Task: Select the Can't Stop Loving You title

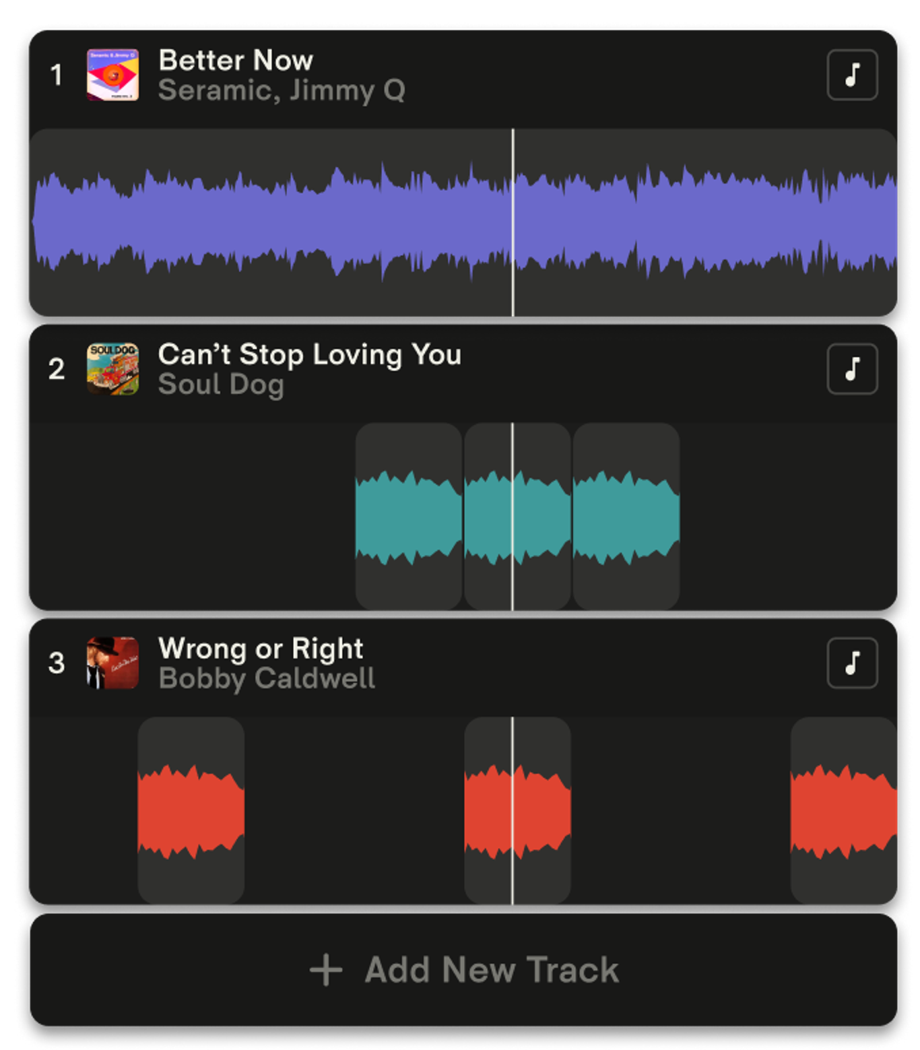Action: coord(310,354)
